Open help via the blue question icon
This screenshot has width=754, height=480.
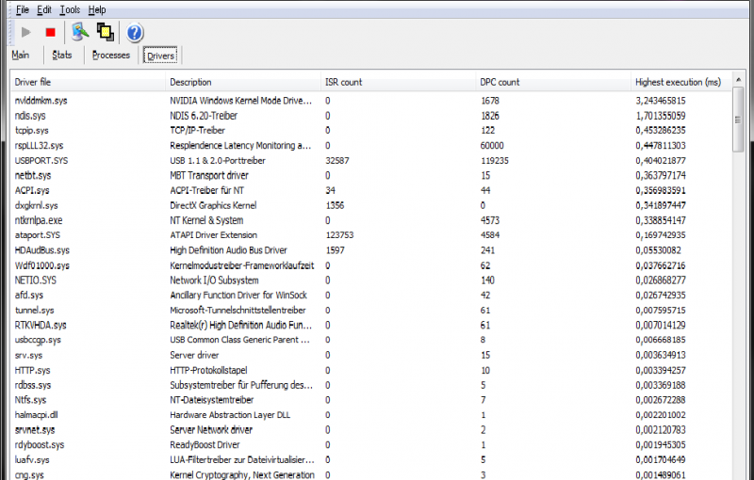pyautogui.click(x=135, y=33)
